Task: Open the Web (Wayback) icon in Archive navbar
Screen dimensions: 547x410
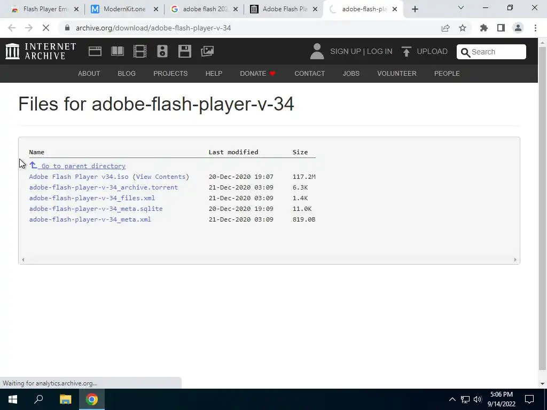Action: [95, 51]
